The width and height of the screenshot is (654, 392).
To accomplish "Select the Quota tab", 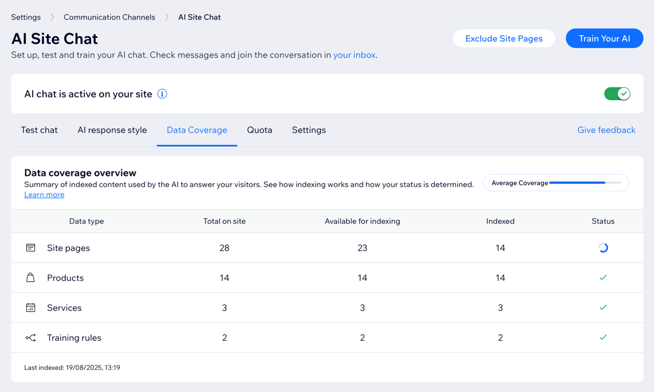I will click(259, 130).
